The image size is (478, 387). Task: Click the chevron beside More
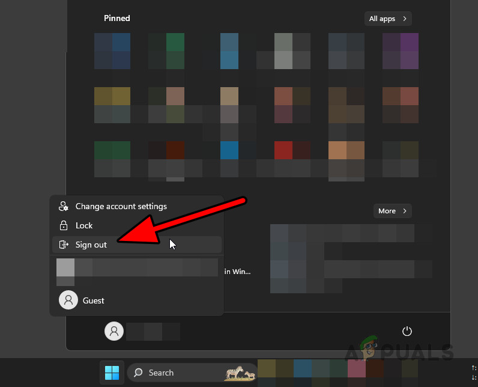[x=405, y=211]
